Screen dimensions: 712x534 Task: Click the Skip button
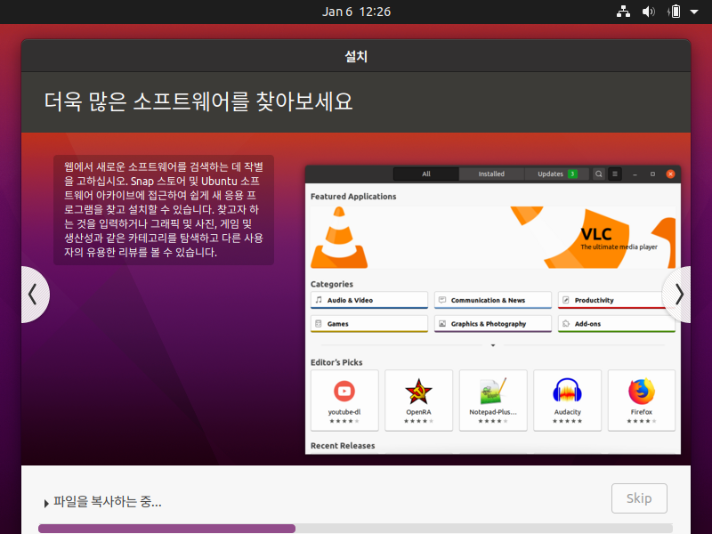tap(639, 498)
